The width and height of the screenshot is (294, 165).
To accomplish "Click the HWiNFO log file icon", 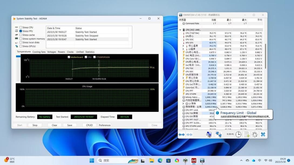I will 246,134.
